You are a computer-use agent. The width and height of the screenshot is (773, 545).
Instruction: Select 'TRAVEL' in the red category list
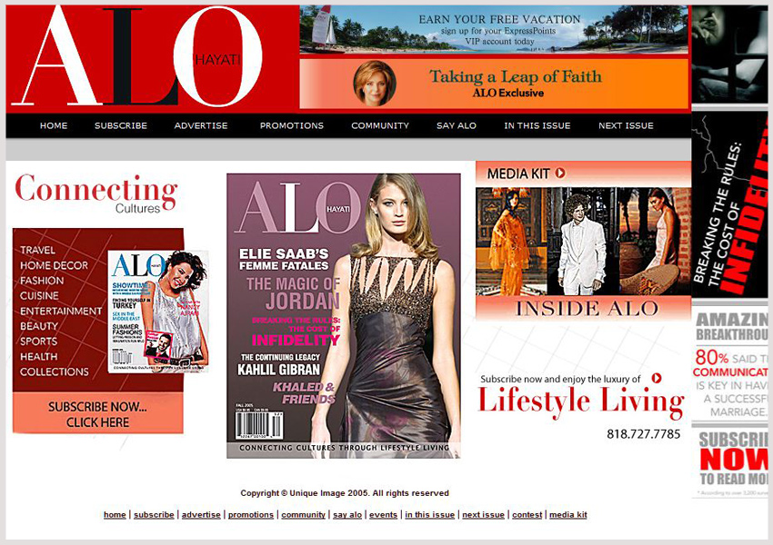(x=38, y=250)
